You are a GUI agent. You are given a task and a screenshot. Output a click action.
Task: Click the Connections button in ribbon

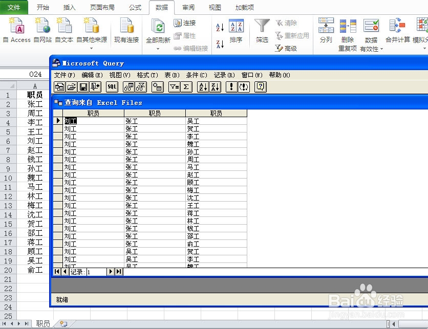point(185,23)
